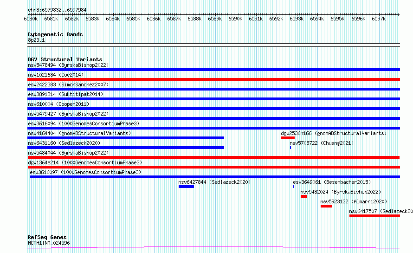Click the red nsv6417507 variant bar

coord(374,216)
